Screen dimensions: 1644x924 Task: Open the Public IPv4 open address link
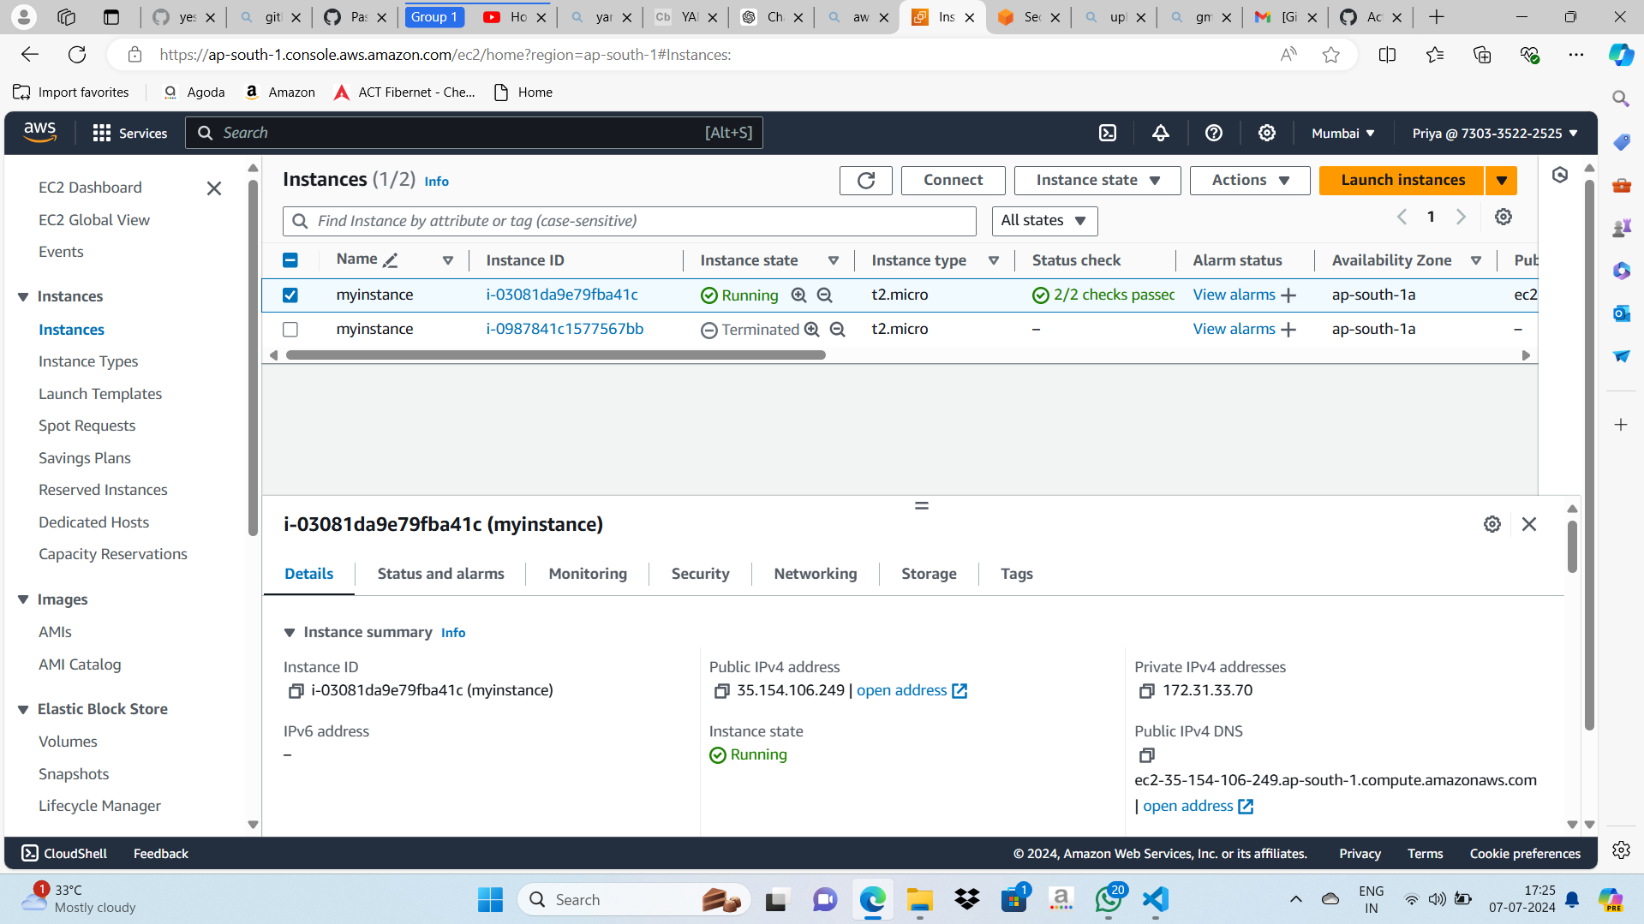point(912,691)
